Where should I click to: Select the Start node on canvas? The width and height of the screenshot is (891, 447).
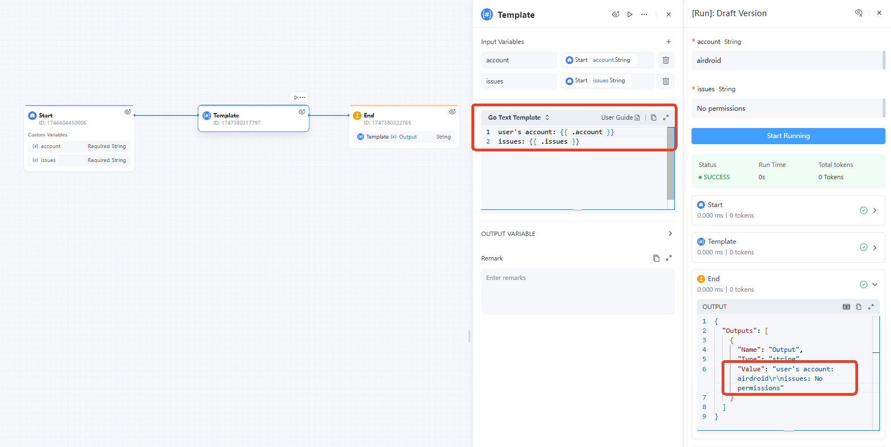(79, 138)
